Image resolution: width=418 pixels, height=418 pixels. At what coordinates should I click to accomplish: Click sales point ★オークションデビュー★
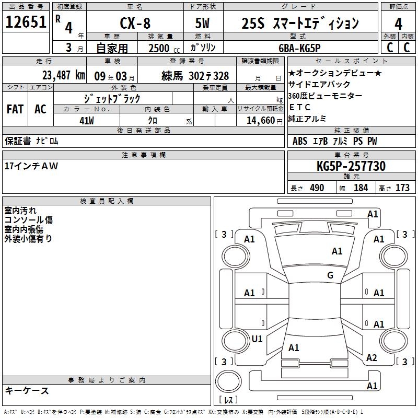(335, 73)
